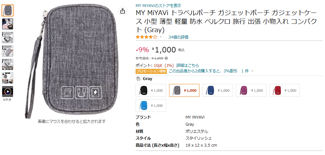325x155 pixels.
Task: Expand the promotion info chevron
Action: tap(252, 71)
